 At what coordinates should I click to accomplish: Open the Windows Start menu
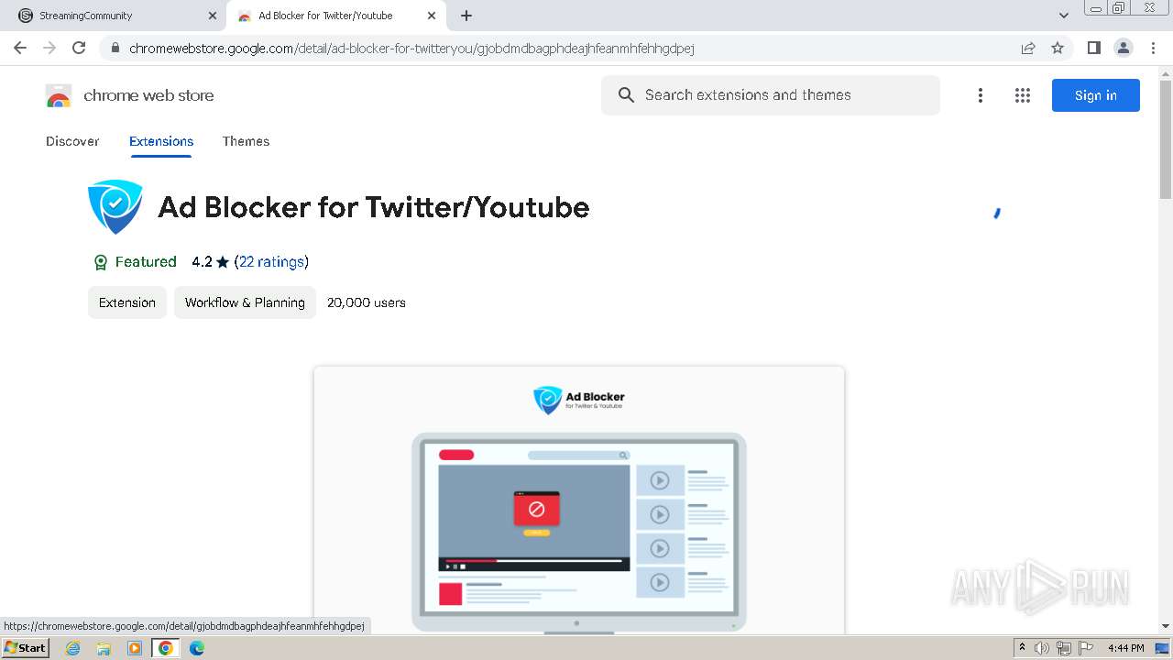pyautogui.click(x=25, y=648)
